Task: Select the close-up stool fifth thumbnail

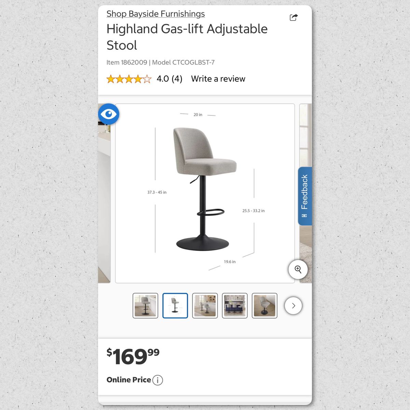Action: [264, 305]
